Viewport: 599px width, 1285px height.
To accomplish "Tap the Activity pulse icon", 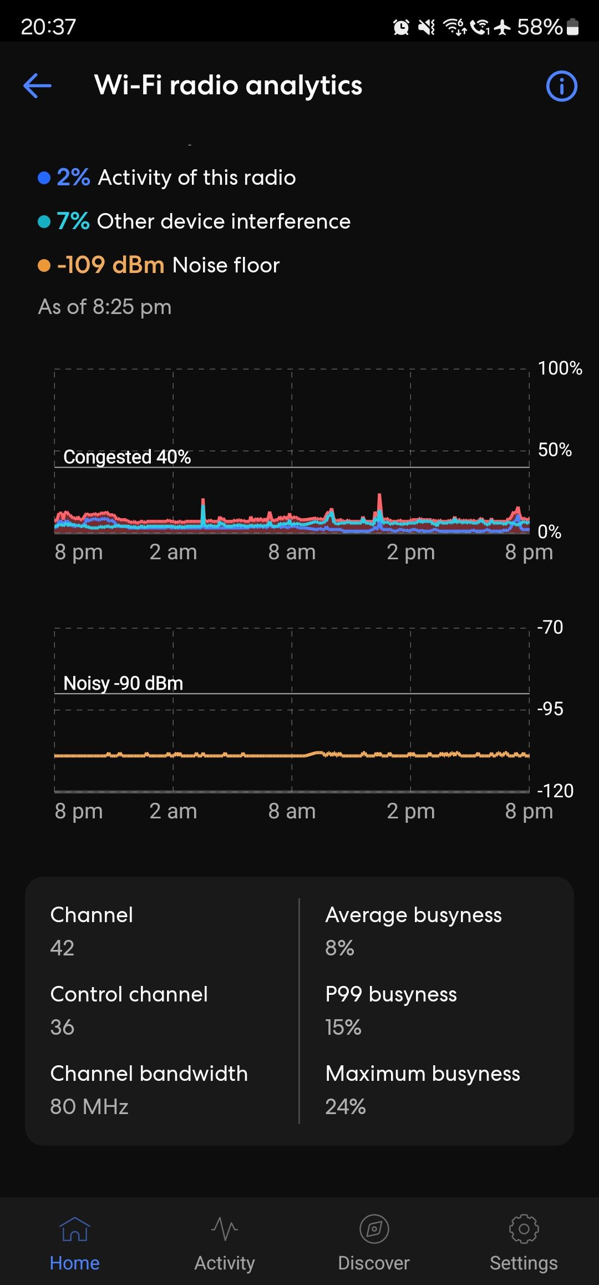I will (224, 1230).
